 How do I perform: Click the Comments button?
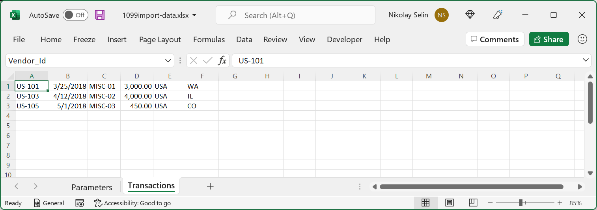pos(495,39)
